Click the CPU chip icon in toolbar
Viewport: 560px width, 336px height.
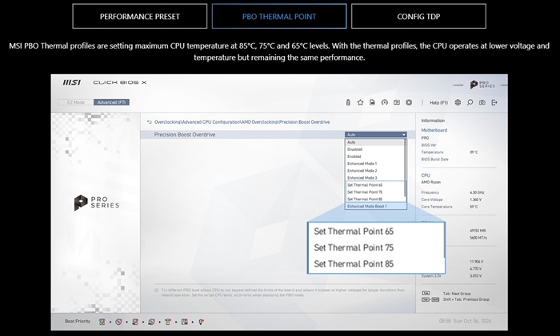[409, 103]
